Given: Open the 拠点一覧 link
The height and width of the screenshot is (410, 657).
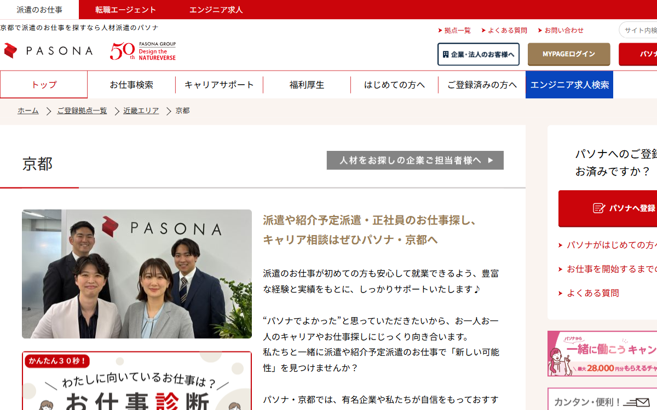Looking at the screenshot, I should (x=454, y=31).
